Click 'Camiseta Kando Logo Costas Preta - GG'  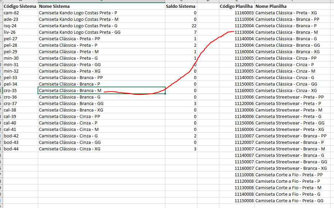click(x=80, y=32)
